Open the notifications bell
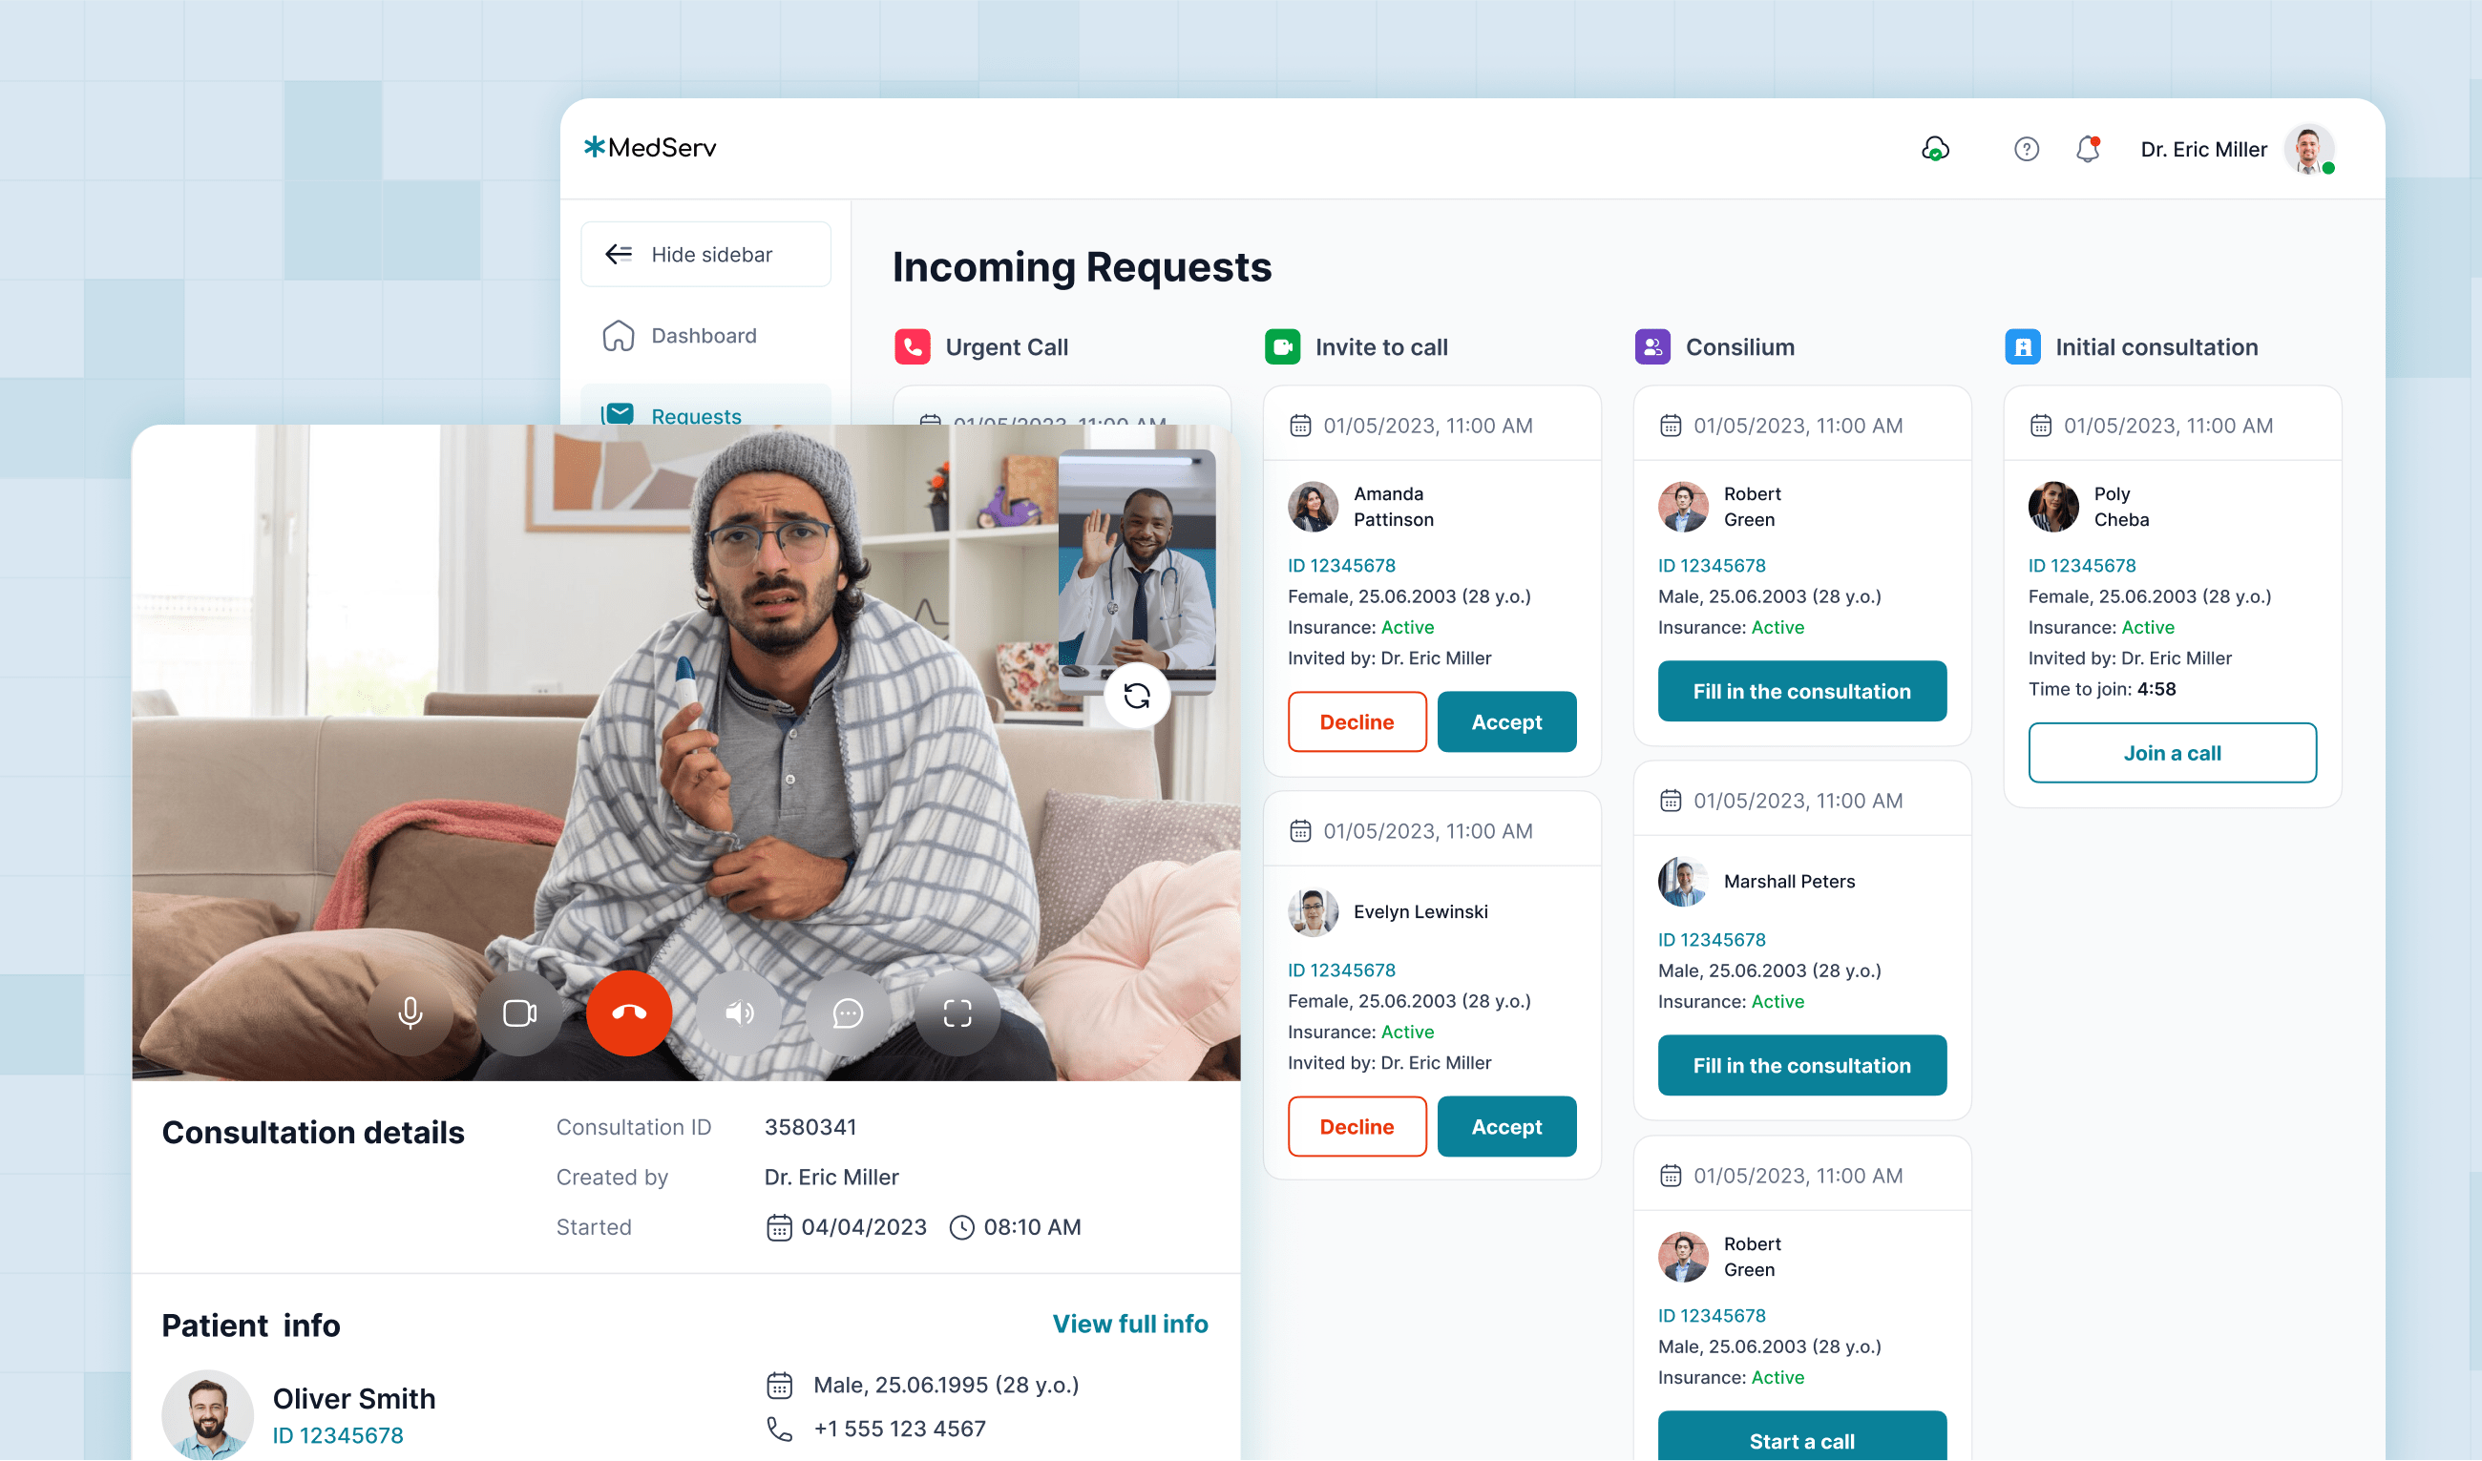This screenshot has width=2482, height=1461. click(x=2088, y=149)
